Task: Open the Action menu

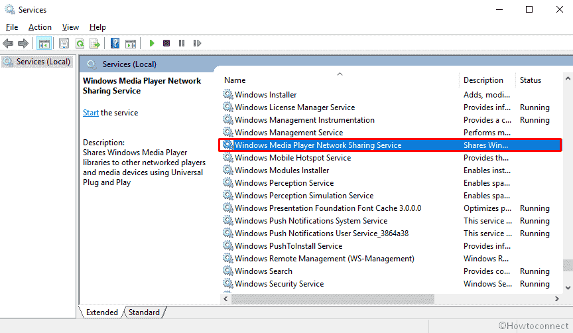Action: point(40,27)
